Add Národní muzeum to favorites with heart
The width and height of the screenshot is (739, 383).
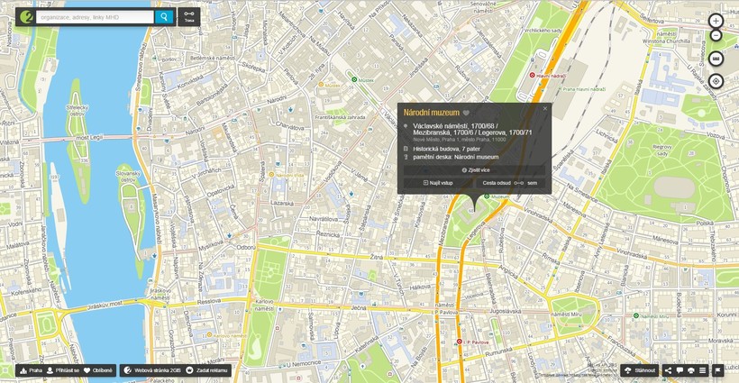click(466, 113)
